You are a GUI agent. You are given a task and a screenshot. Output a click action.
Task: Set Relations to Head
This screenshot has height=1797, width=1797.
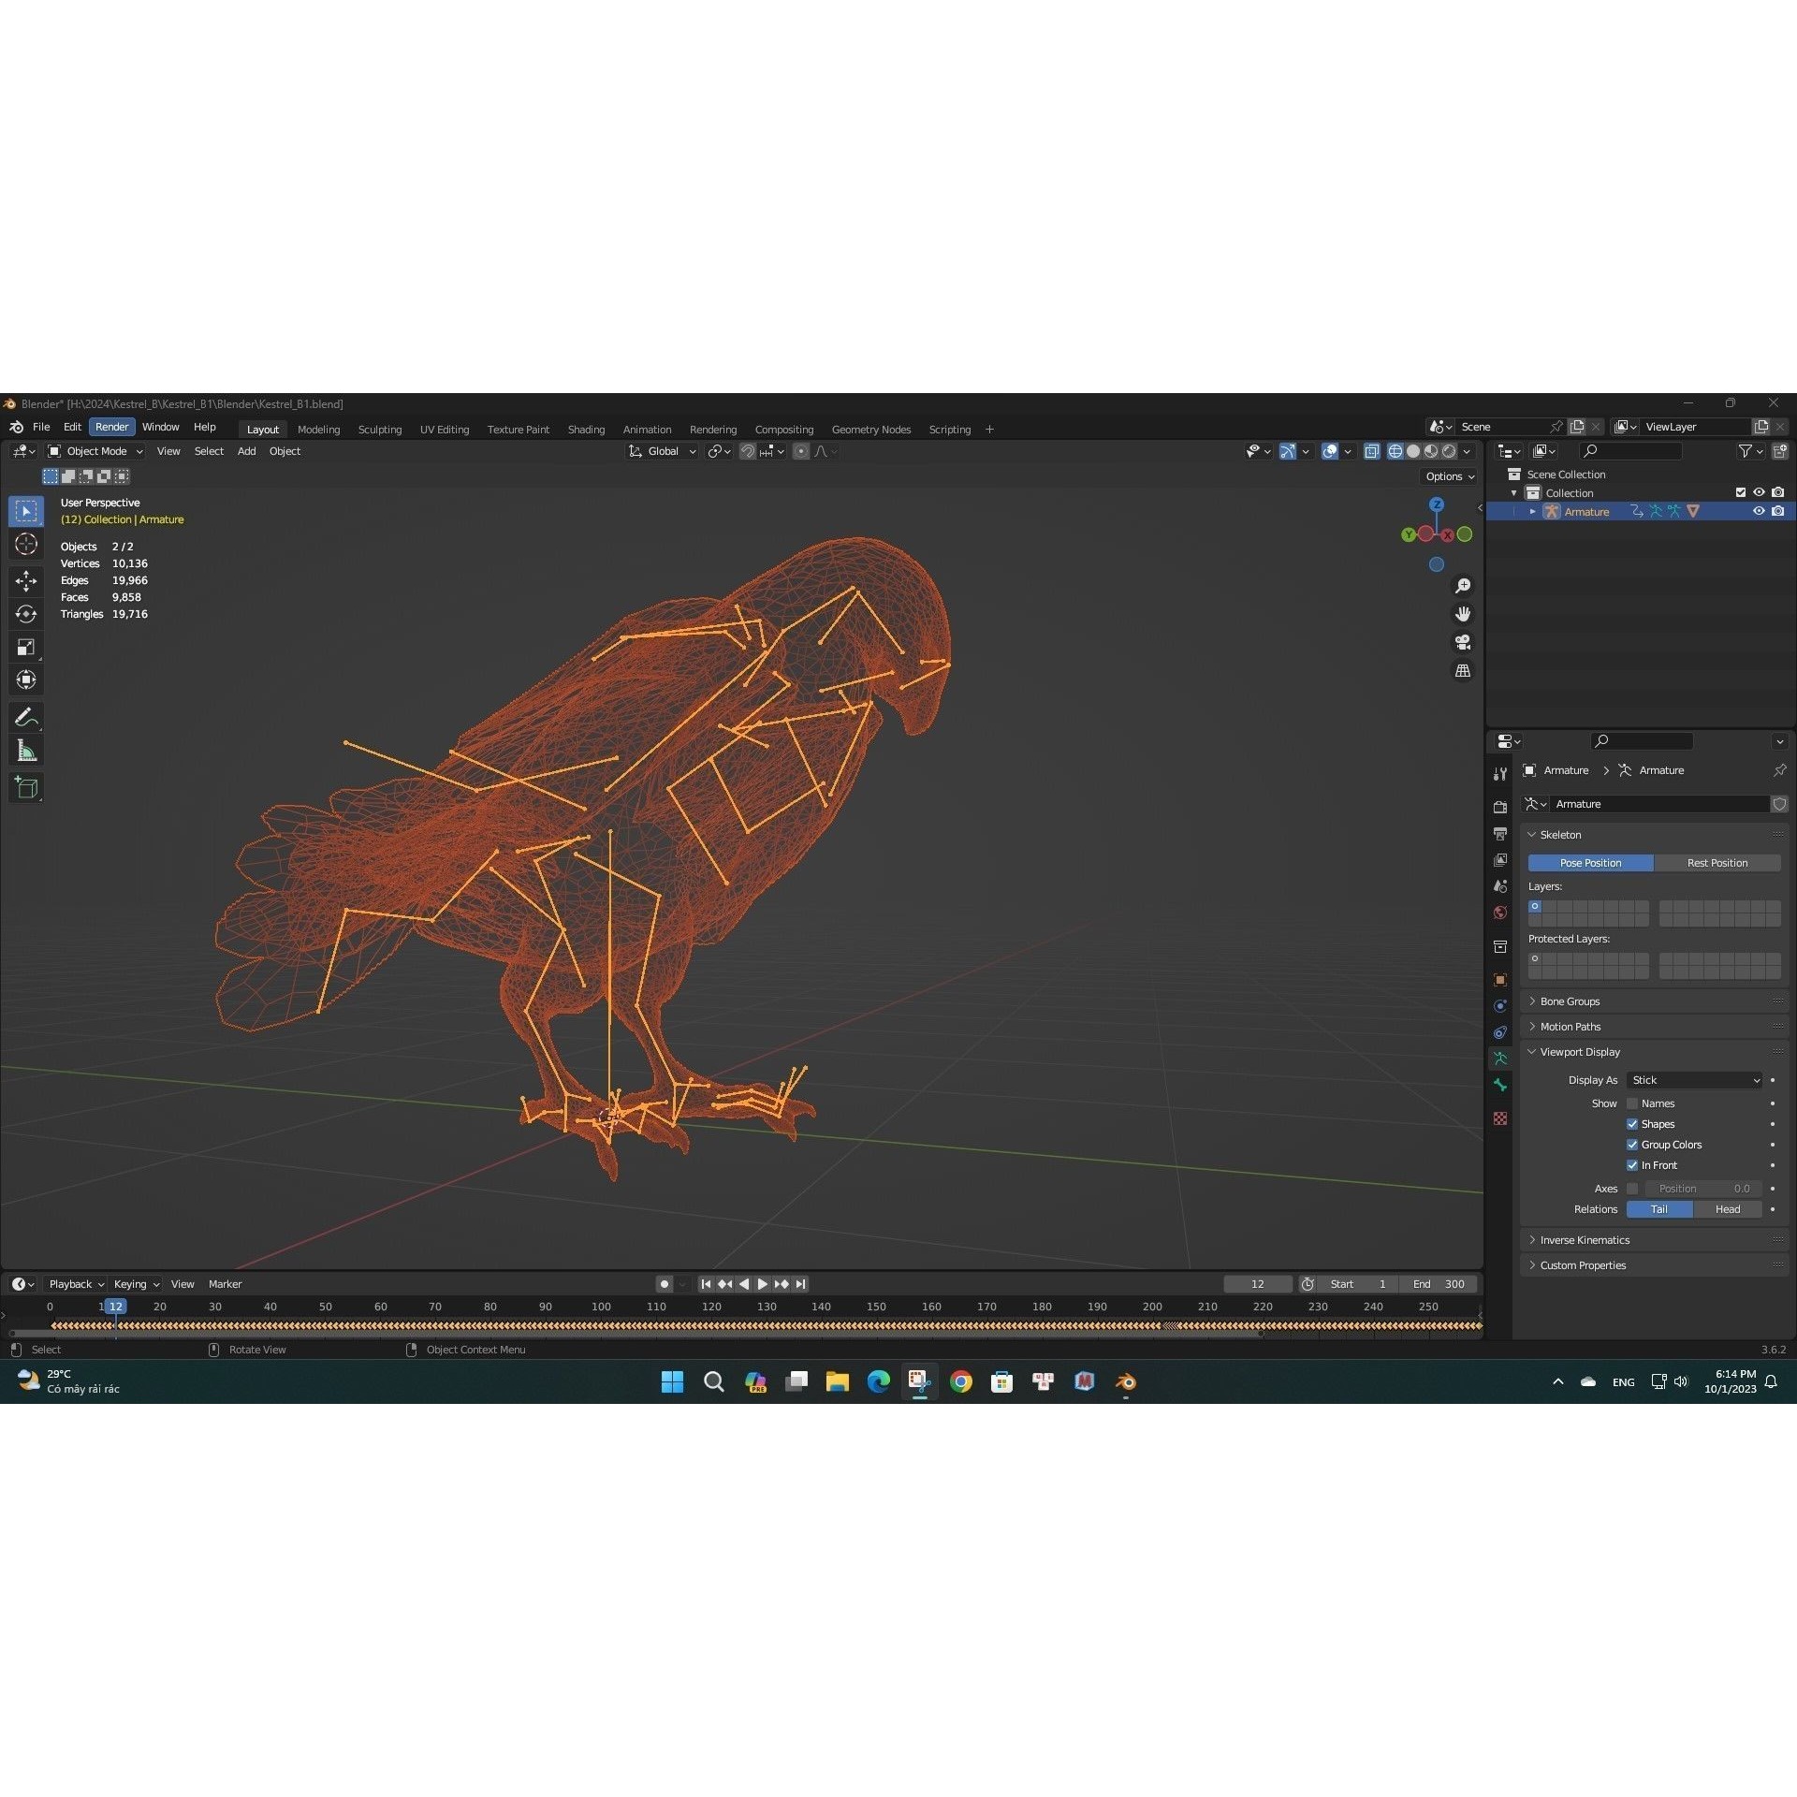1727,1209
